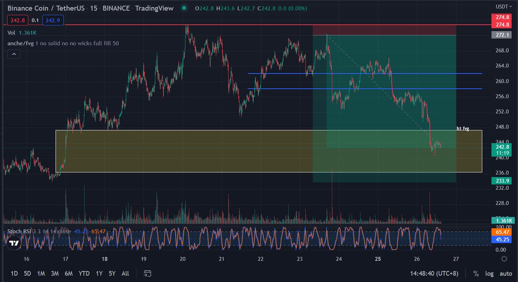Select the 6M date range
This screenshot has height=282, width=518.
point(69,273)
